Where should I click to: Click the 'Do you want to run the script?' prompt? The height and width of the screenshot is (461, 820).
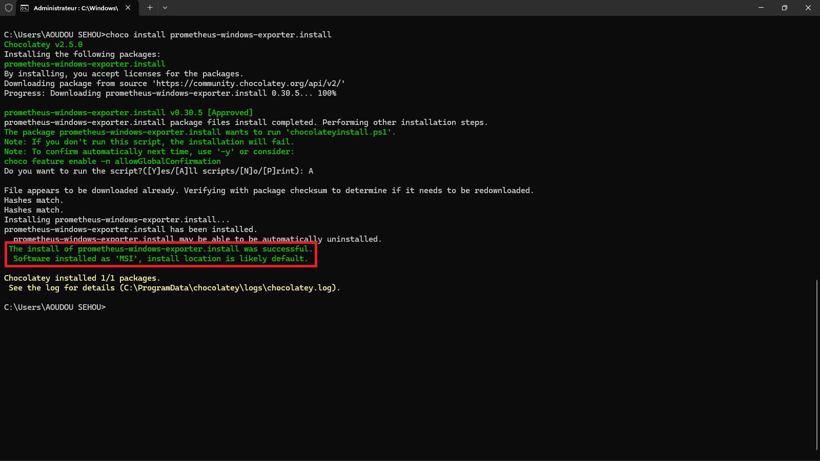click(159, 171)
